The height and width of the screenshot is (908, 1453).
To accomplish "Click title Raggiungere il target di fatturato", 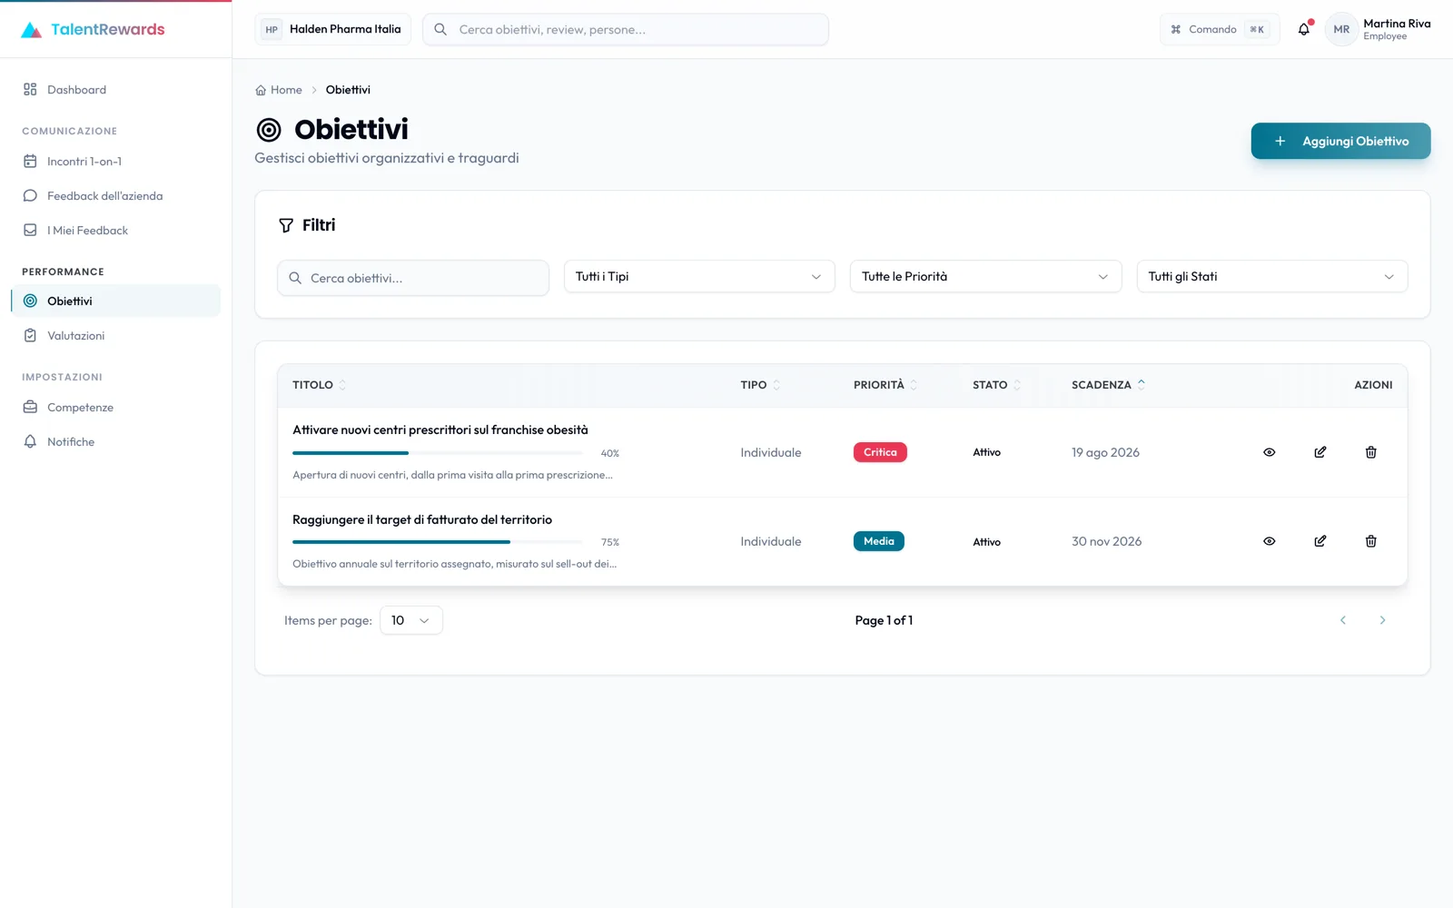I will [x=422, y=520].
